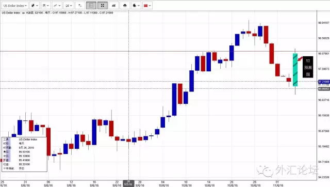Viewport: 330px width, 187px height.
Task: Click the 94.71404 price axis label
Action: pyautogui.click(x=323, y=162)
